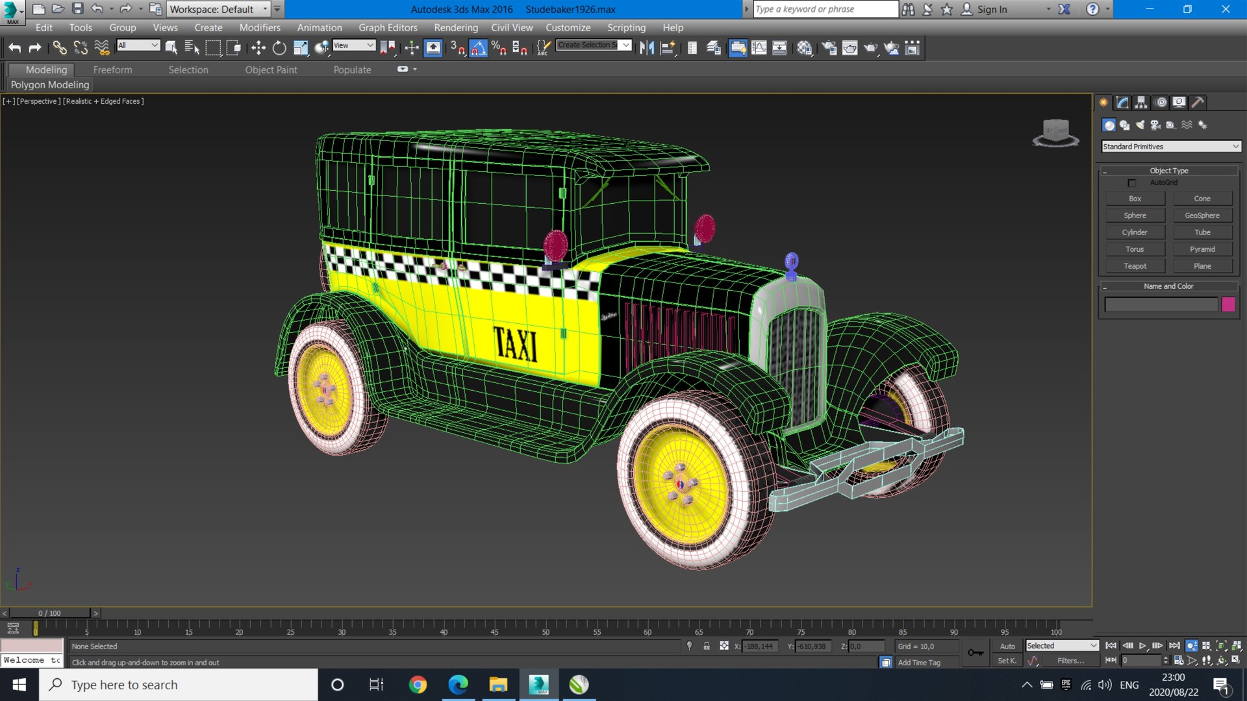Open Select by Name list
The image size is (1247, 701).
point(192,47)
